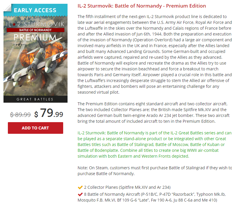Click the red checkmark beside Normandy Aircraft

80,194
